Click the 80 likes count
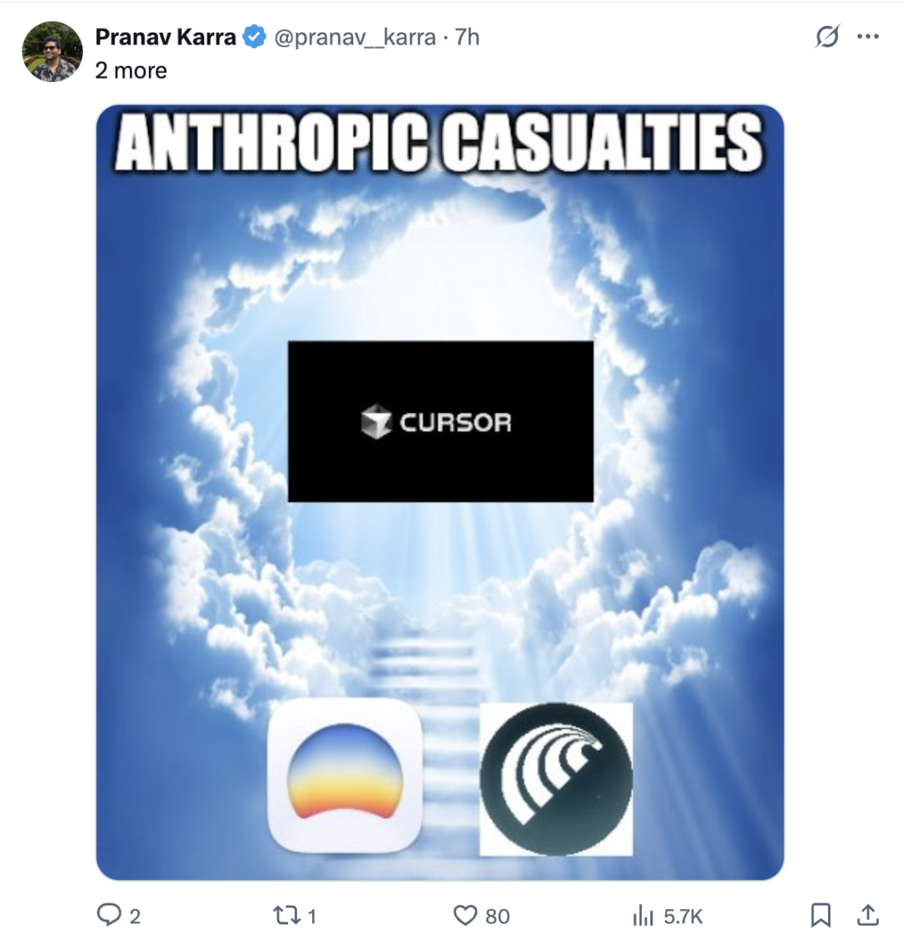 tap(497, 917)
